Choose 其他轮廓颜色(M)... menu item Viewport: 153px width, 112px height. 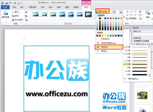(109, 43)
